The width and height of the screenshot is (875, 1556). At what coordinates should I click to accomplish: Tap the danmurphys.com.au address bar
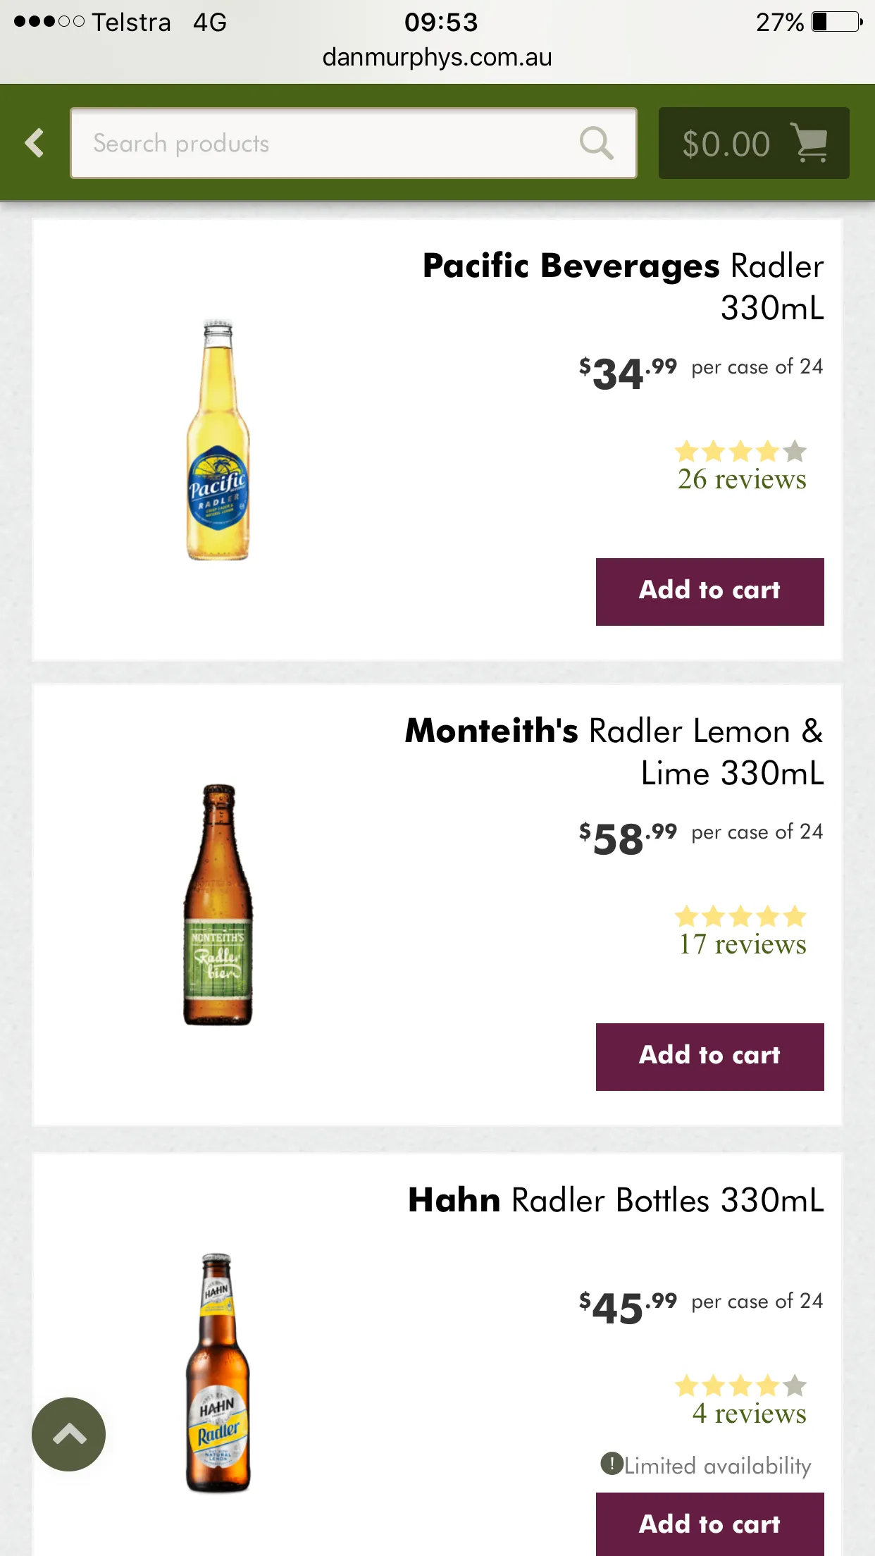[437, 57]
